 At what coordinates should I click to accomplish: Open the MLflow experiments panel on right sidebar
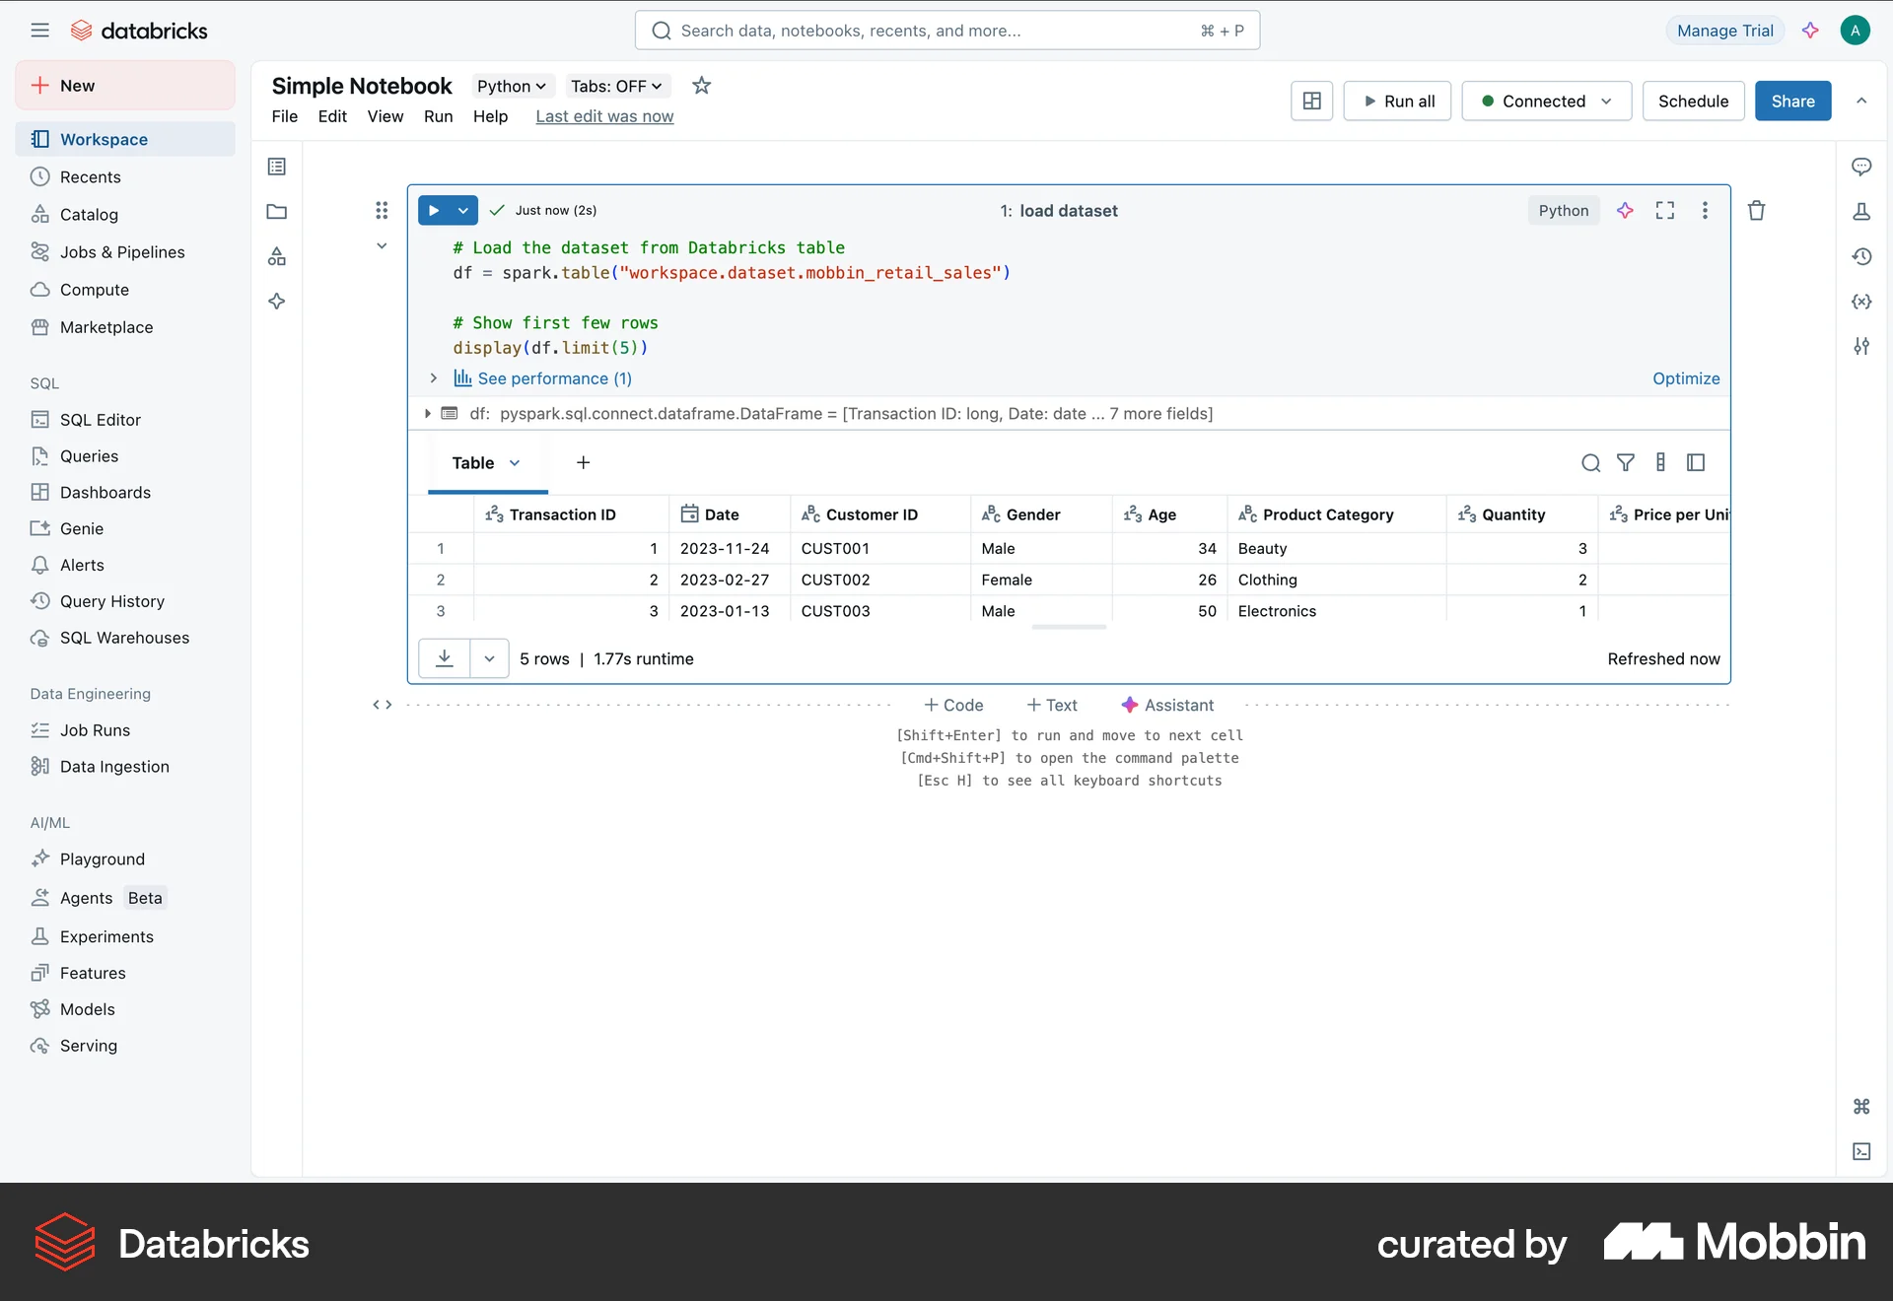click(x=1861, y=211)
